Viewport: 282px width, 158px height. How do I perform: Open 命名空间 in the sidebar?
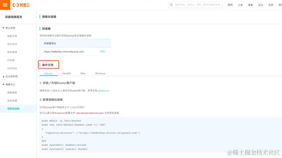12,44
